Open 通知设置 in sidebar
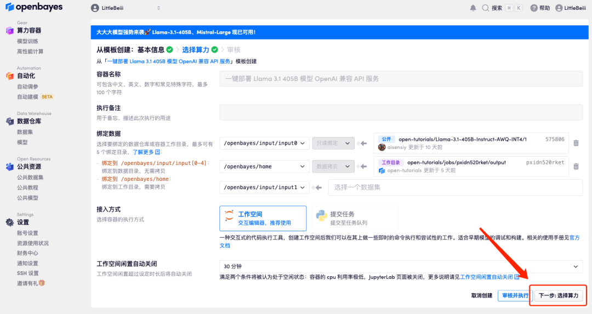The height and width of the screenshot is (314, 592). 27,264
